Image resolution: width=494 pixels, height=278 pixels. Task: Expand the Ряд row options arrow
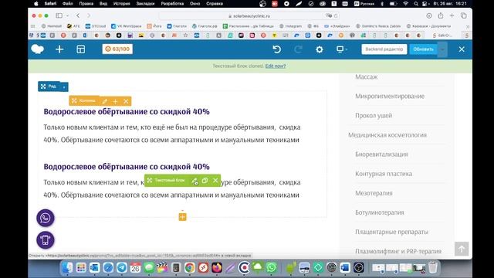tap(64, 86)
